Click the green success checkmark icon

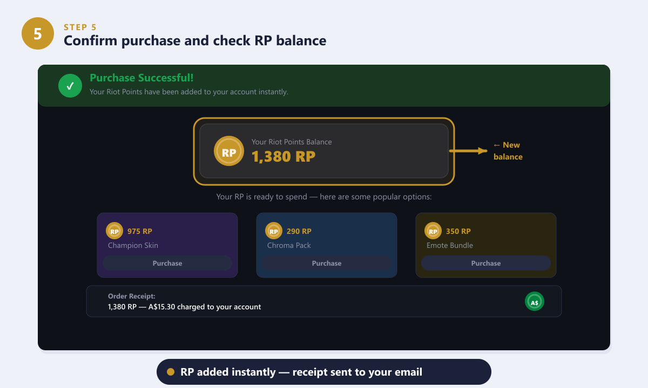coord(70,86)
